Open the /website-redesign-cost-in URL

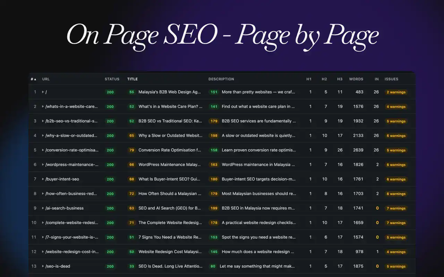[72, 252]
